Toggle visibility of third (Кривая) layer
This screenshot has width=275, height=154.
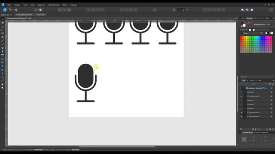[272, 104]
